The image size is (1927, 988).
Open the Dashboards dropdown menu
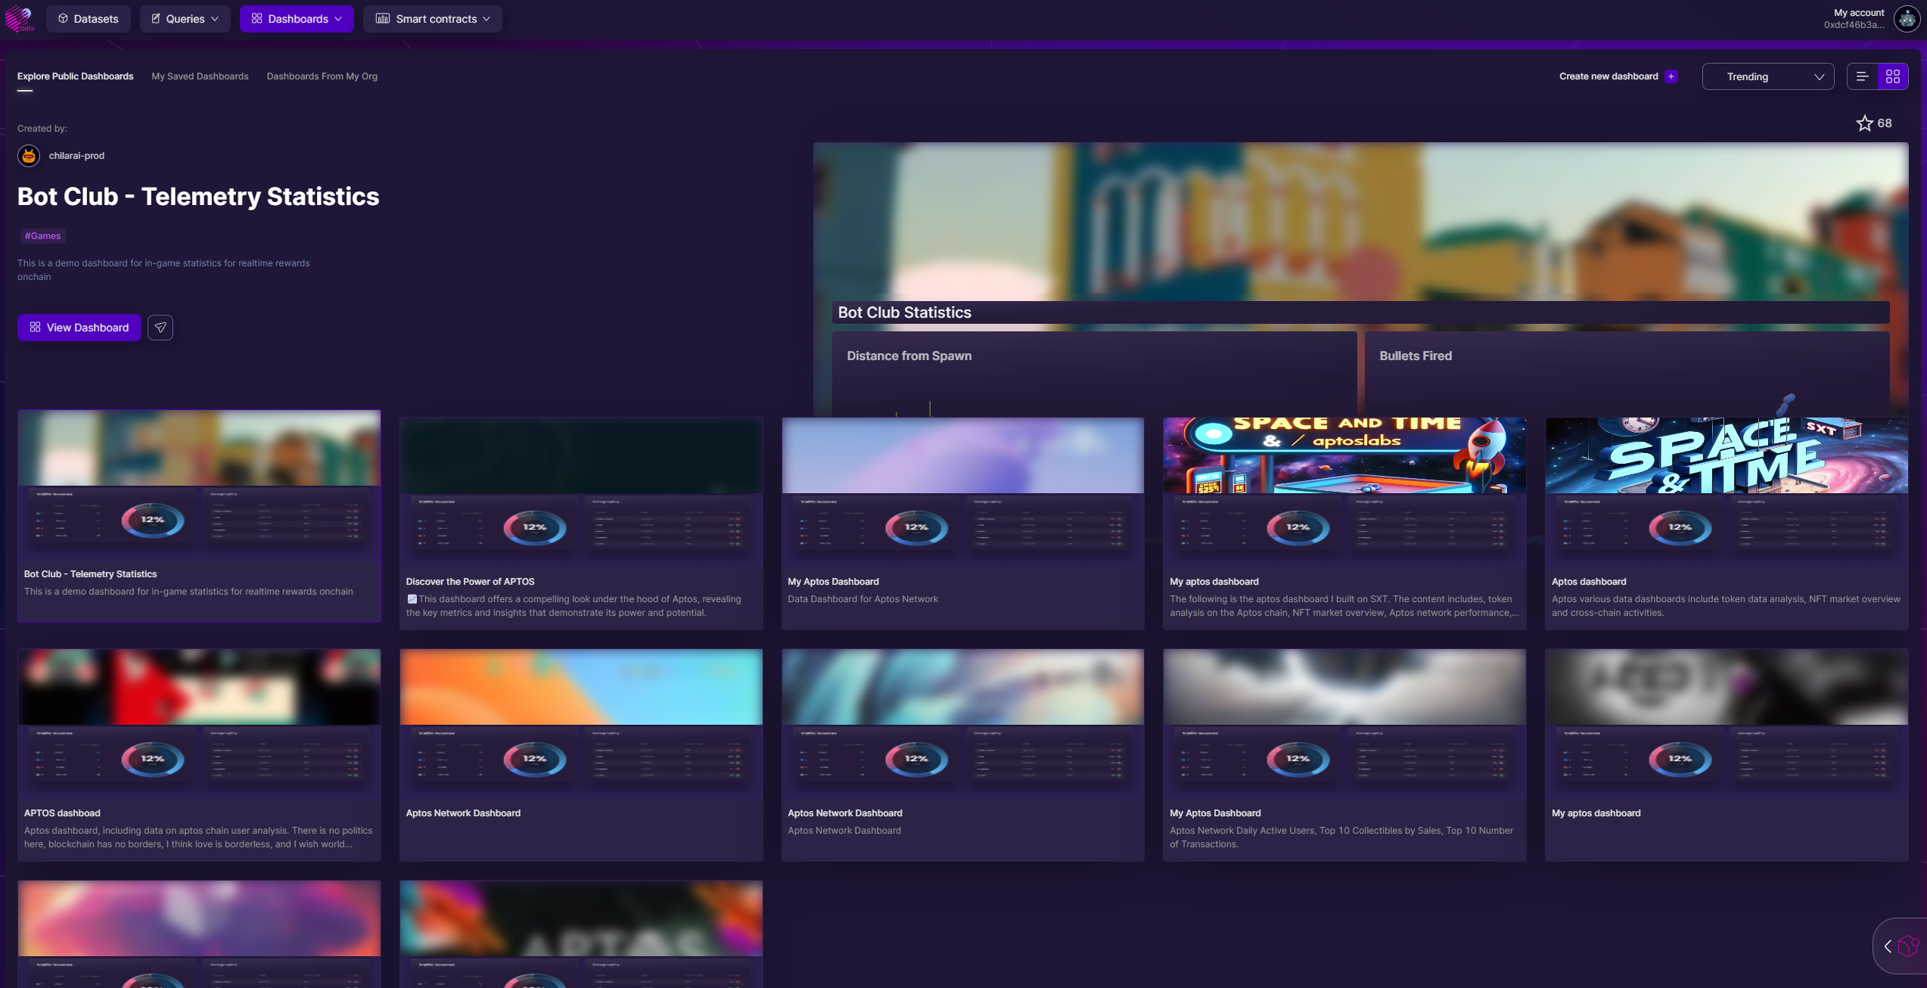(x=297, y=19)
